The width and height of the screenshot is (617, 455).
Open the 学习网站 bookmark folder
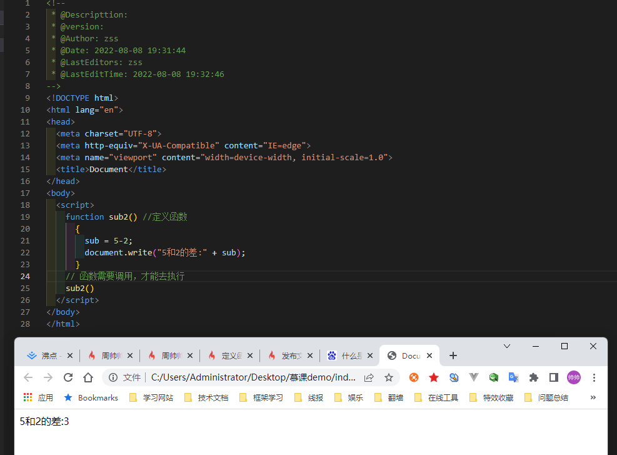(151, 397)
